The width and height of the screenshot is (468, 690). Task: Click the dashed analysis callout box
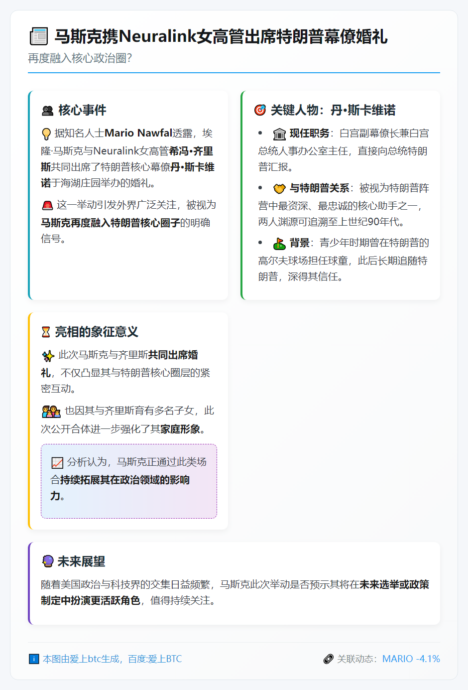(129, 481)
